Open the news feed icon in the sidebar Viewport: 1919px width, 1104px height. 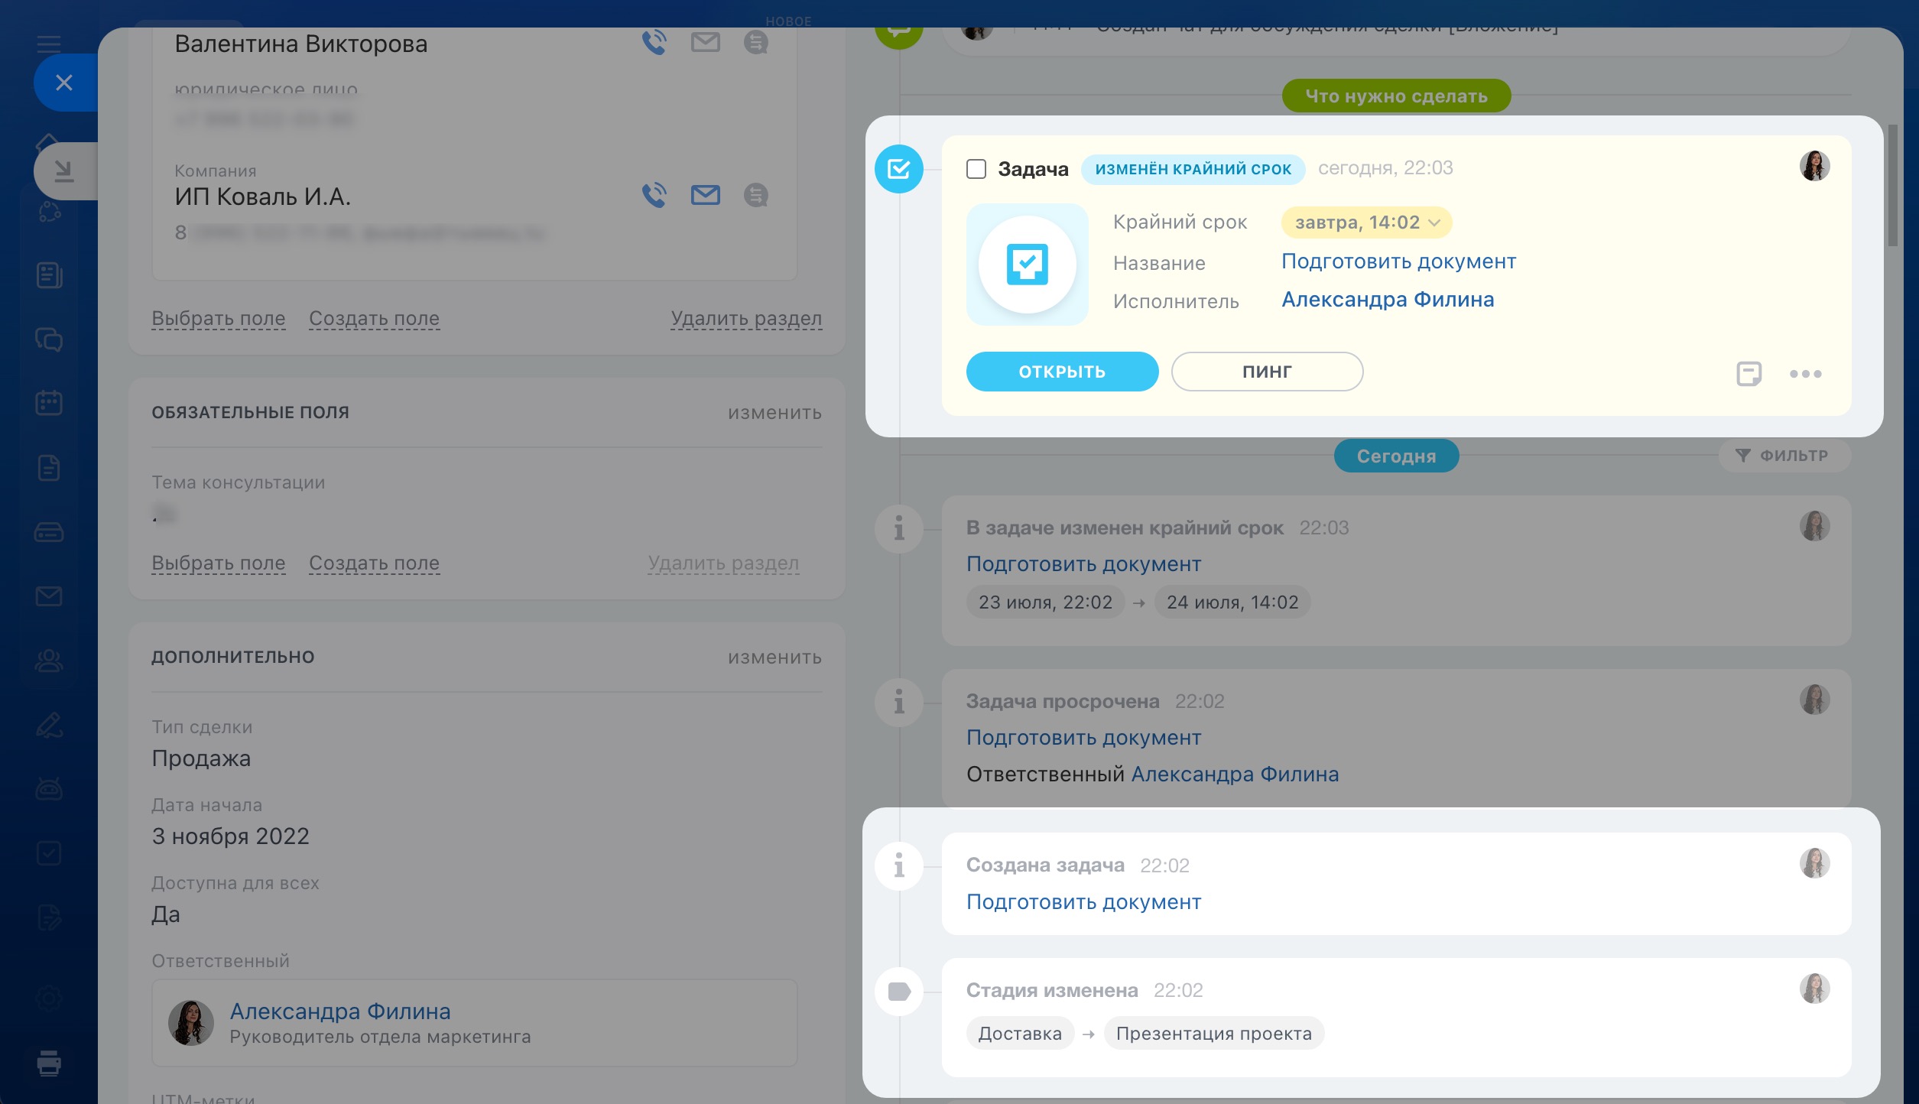point(49,275)
